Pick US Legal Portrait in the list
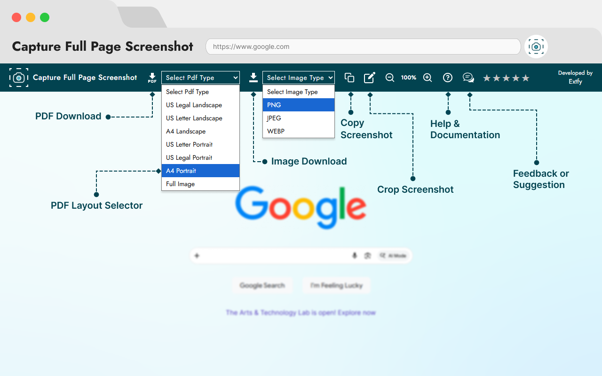The image size is (602, 376). (200, 157)
